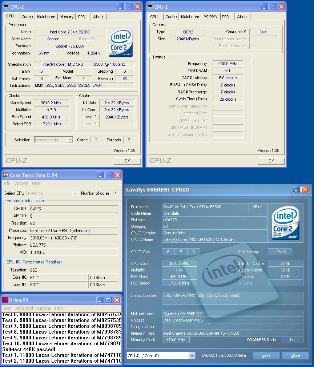Click the left CPU-Z window title icon

point(6,7)
